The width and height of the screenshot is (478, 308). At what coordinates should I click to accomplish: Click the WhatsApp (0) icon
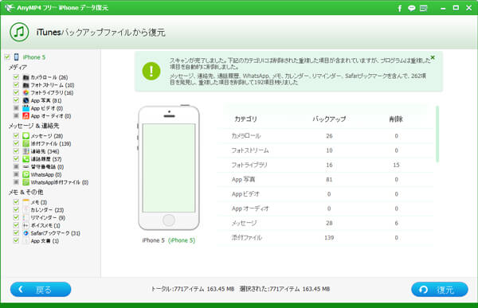26,174
